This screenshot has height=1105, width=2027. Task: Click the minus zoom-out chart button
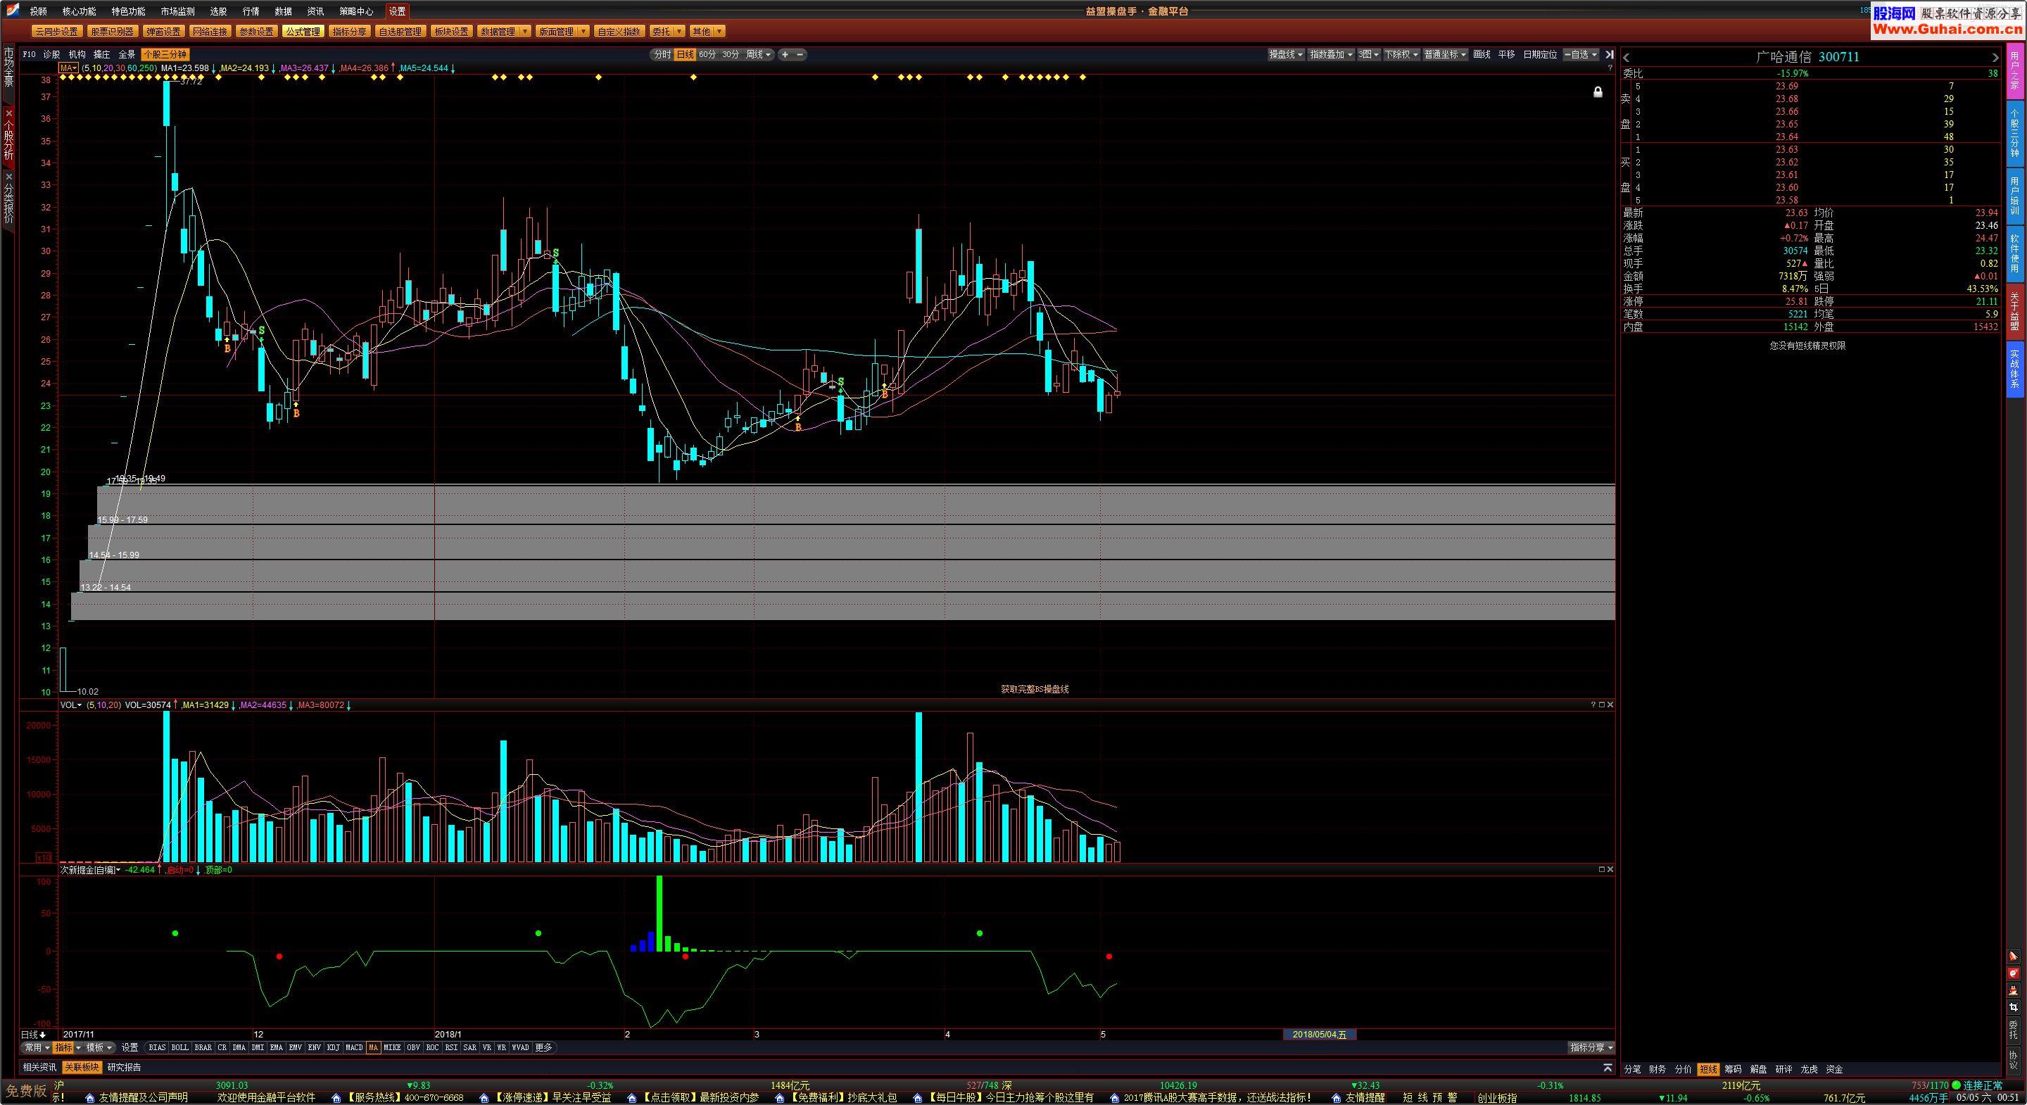click(800, 54)
